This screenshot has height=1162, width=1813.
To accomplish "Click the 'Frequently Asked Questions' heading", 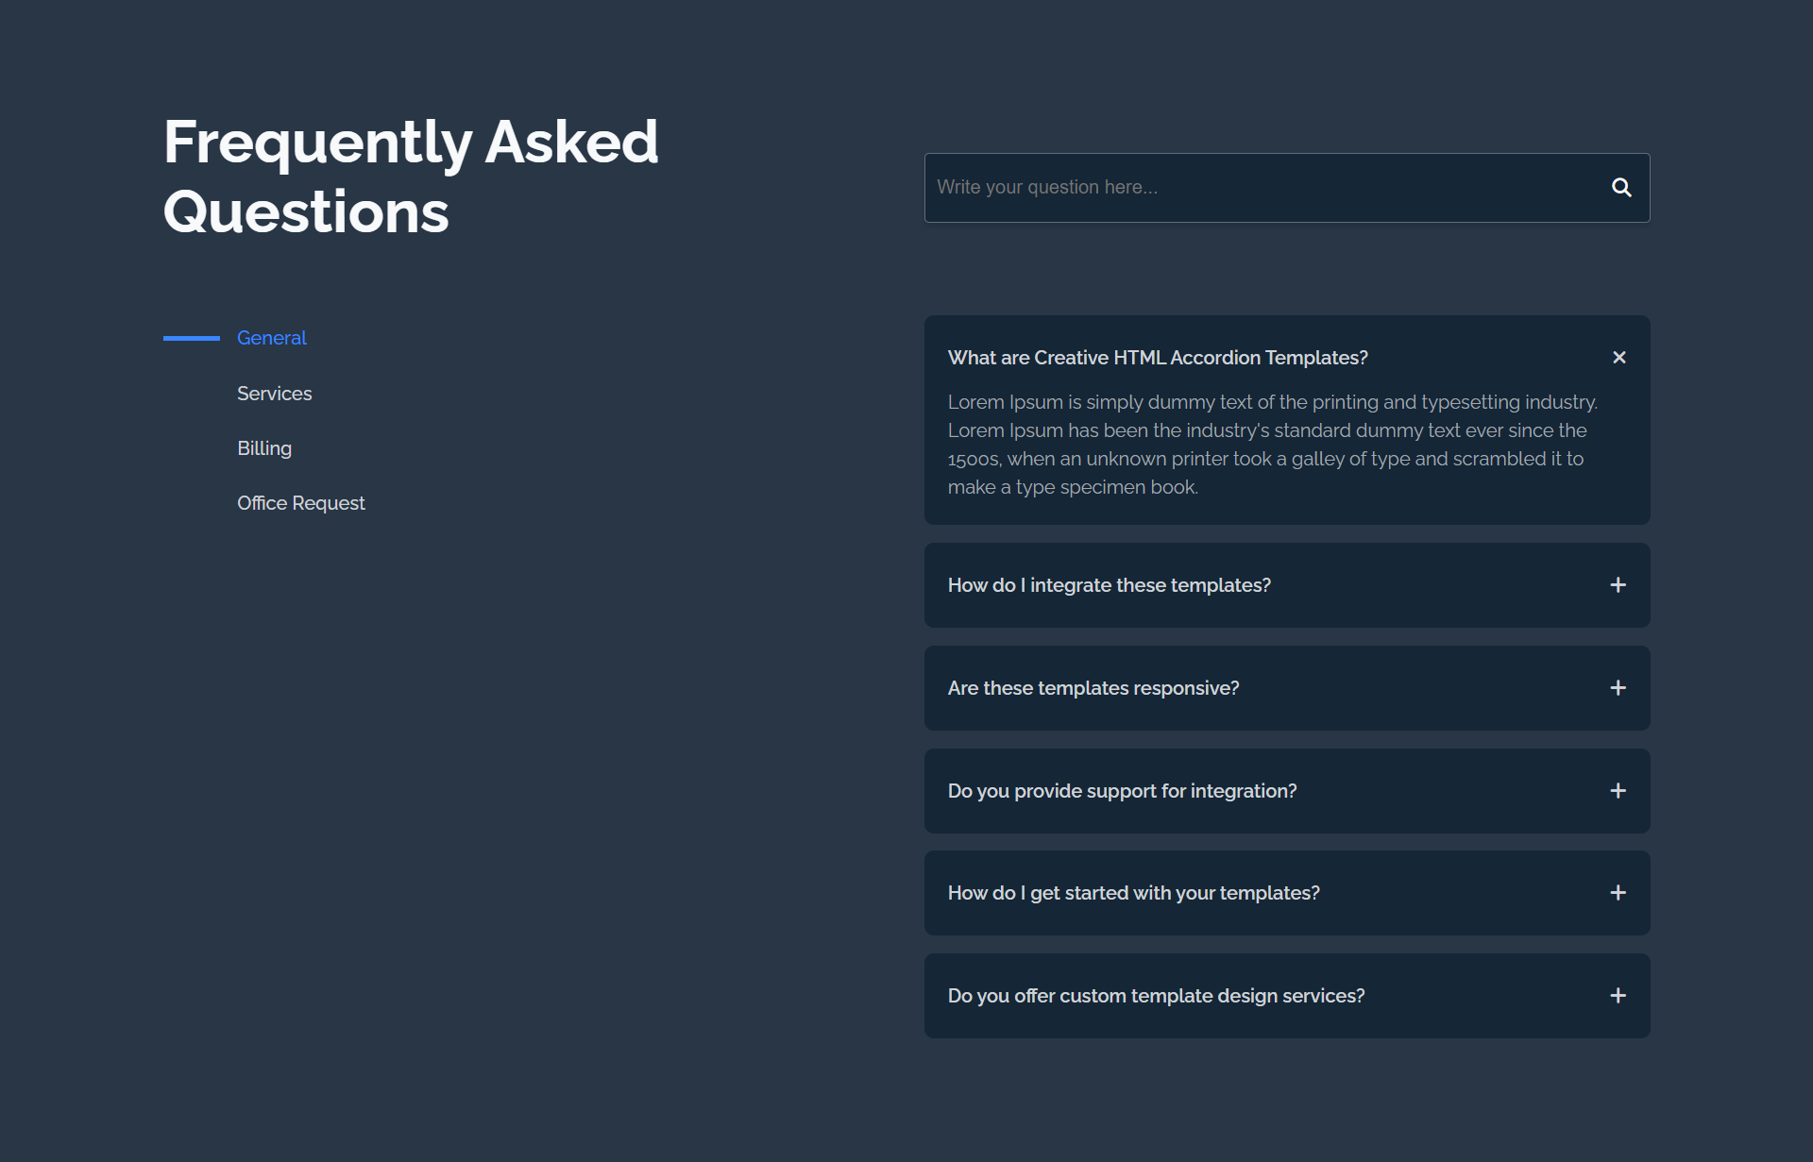I will pyautogui.click(x=411, y=177).
